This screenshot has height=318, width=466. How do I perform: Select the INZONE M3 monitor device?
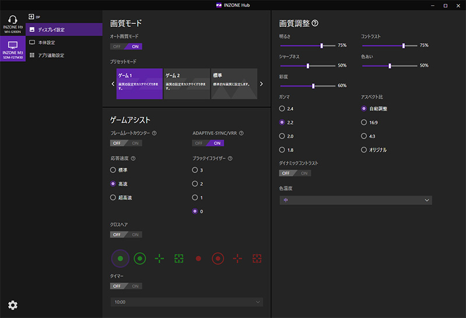12,48
